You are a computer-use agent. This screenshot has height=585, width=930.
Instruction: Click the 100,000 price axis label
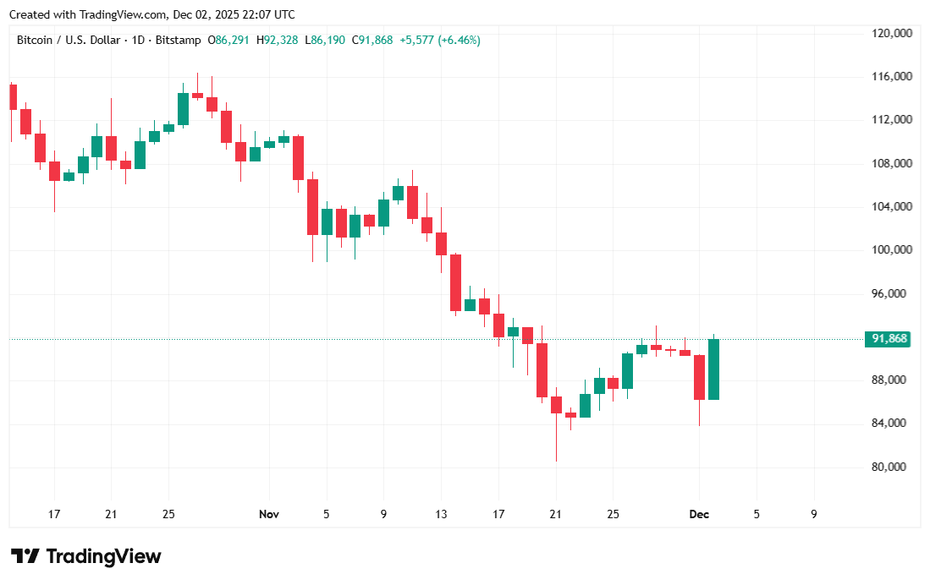pyautogui.click(x=891, y=250)
